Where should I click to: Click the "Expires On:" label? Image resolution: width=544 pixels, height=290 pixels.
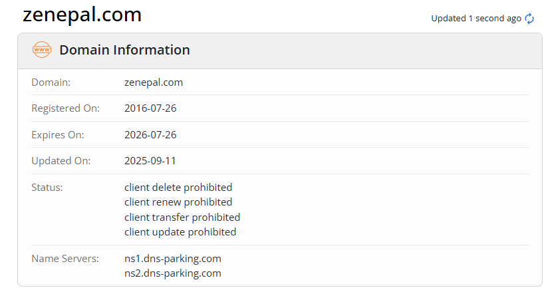point(57,134)
